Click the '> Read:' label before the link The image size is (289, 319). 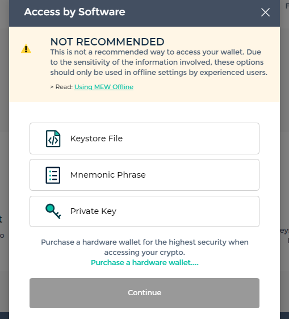(61, 87)
